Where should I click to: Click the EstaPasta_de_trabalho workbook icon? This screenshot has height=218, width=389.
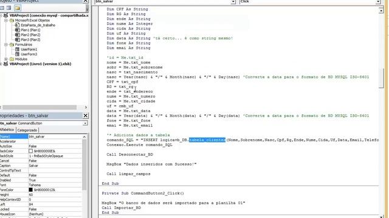(17, 25)
